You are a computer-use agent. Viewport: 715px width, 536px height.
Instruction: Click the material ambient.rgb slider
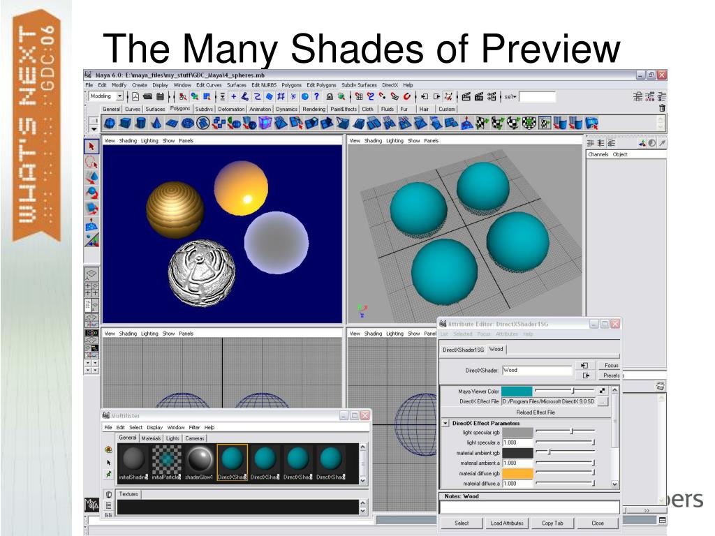pos(566,452)
